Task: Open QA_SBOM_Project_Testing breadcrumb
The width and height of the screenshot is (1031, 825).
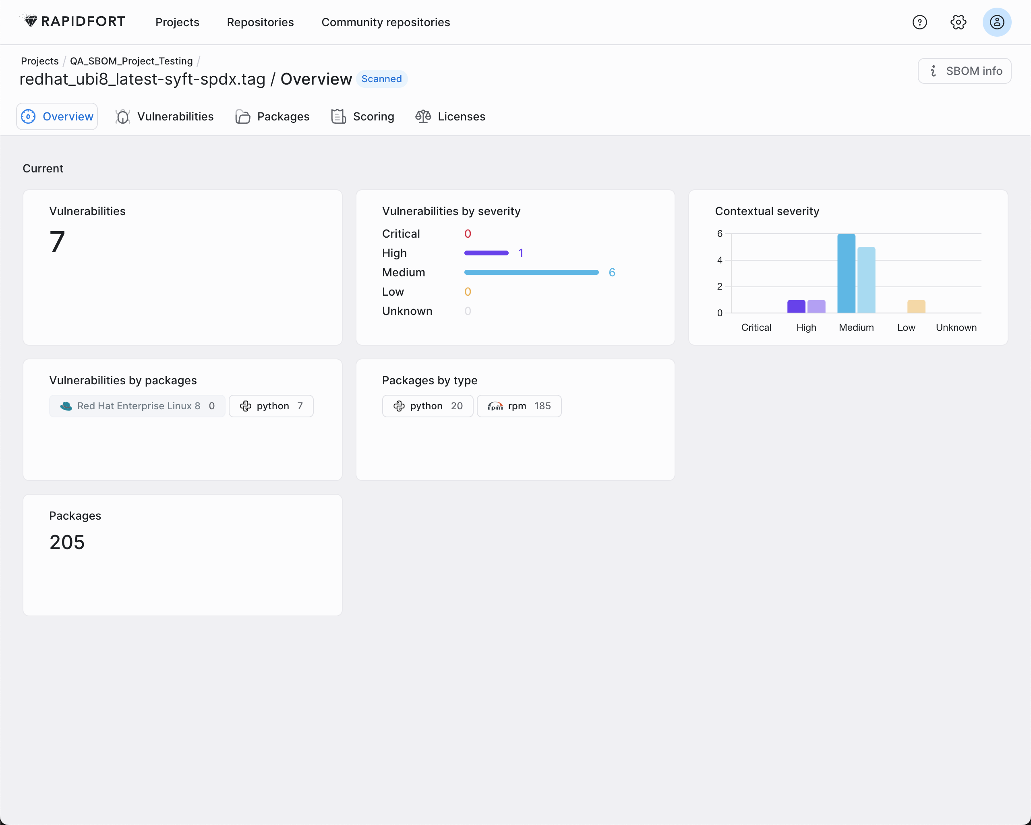Action: pos(132,61)
